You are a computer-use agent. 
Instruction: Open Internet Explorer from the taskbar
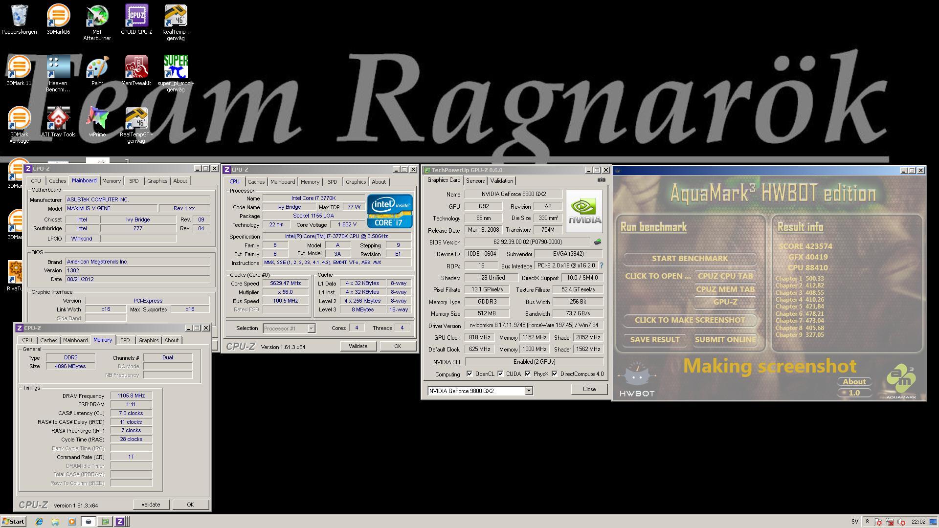(39, 522)
